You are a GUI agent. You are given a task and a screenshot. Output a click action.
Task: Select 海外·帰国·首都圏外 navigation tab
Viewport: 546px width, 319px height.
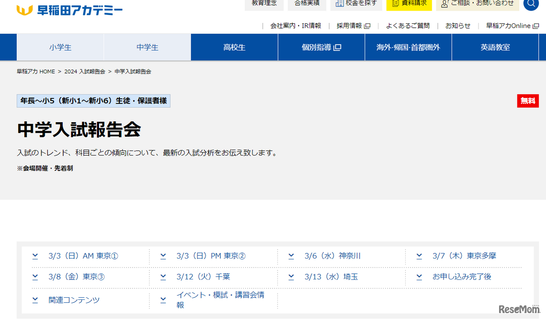click(408, 47)
